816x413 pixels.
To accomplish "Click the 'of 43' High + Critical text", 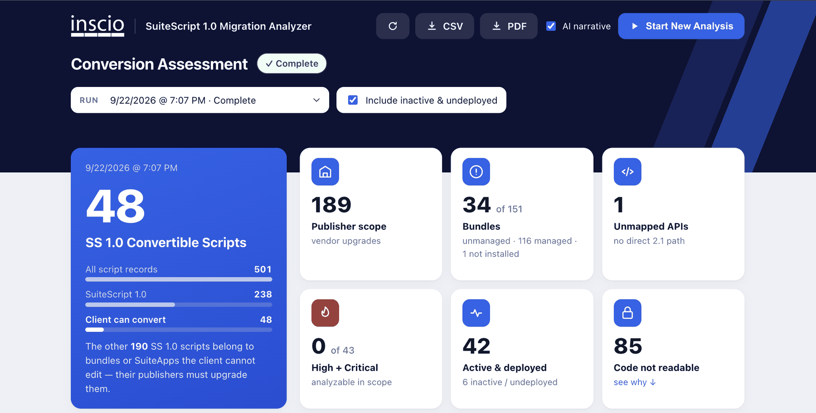I will tap(343, 351).
